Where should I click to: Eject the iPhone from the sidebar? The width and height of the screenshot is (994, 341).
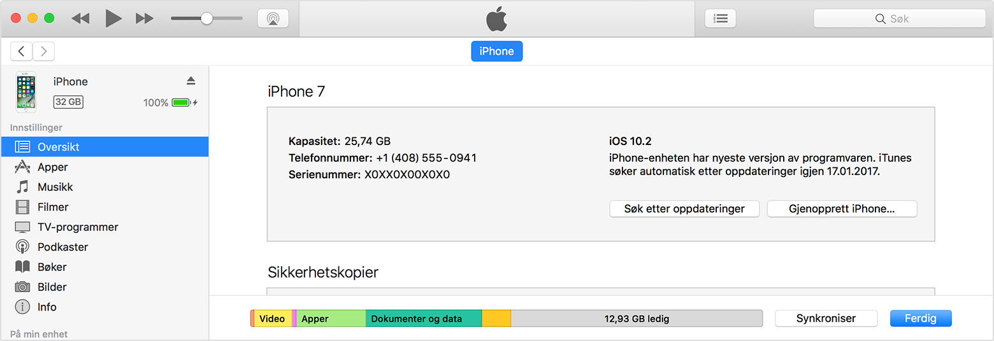191,81
